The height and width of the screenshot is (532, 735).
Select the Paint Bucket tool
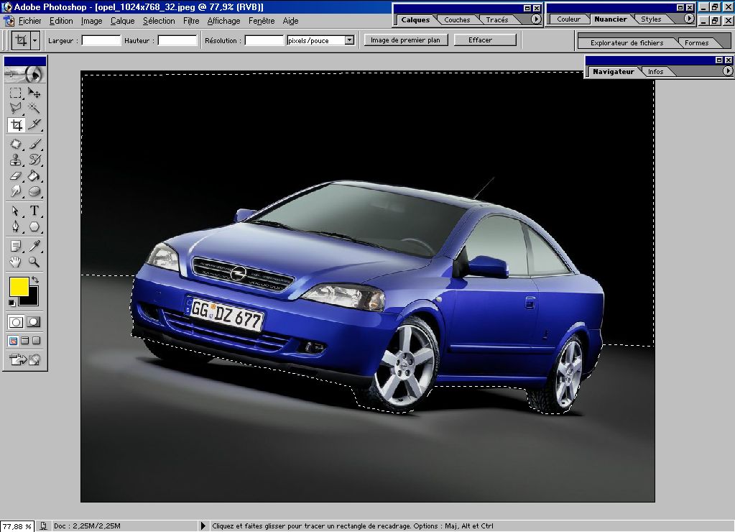coord(34,176)
